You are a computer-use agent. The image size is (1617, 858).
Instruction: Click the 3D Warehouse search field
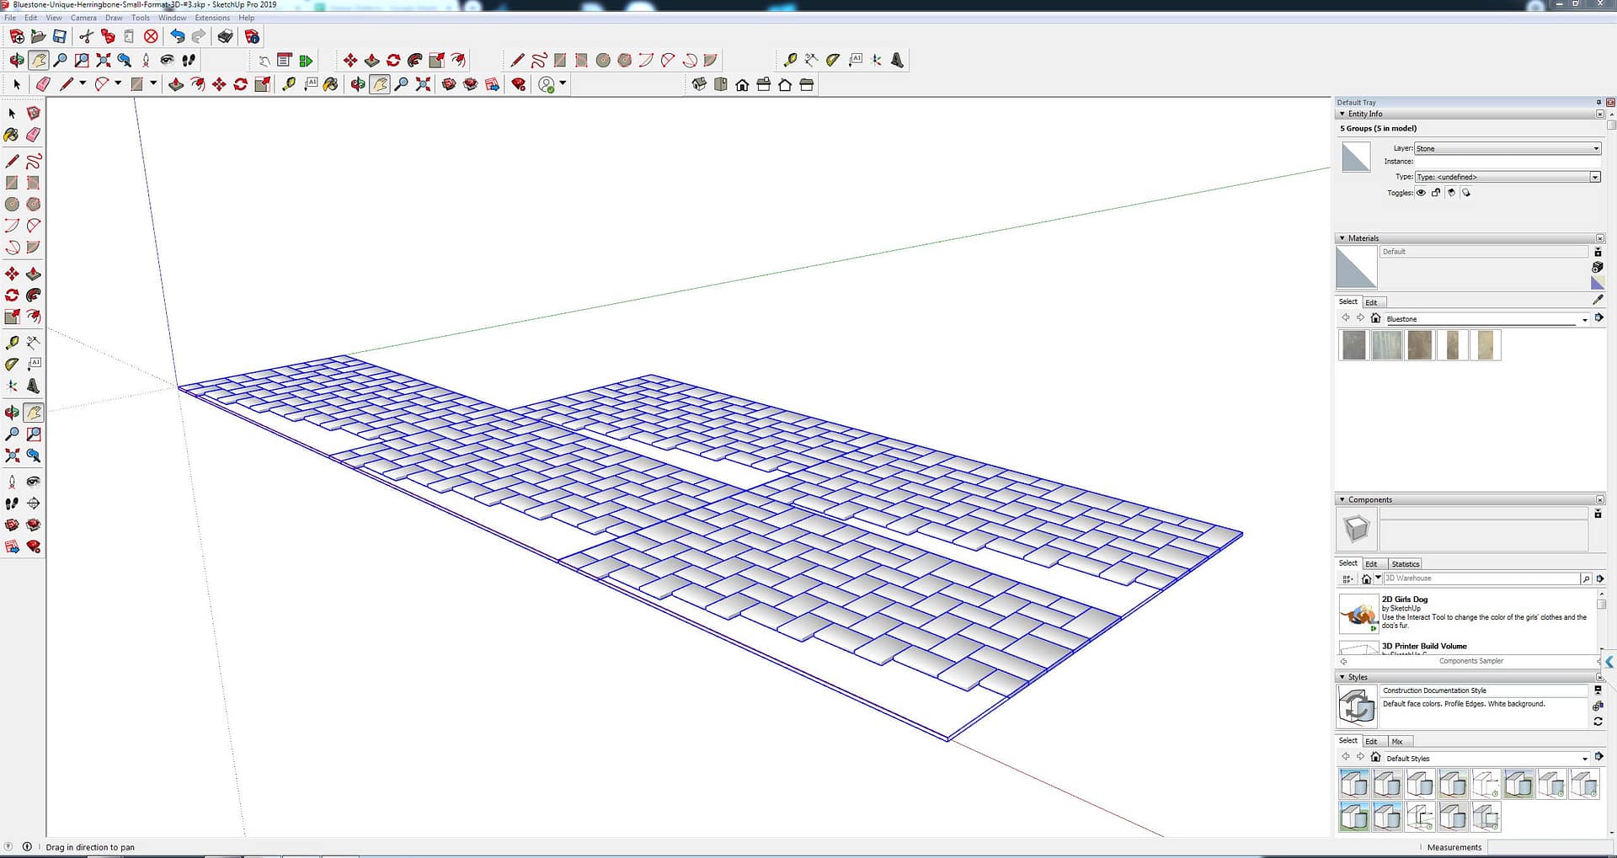[1481, 578]
